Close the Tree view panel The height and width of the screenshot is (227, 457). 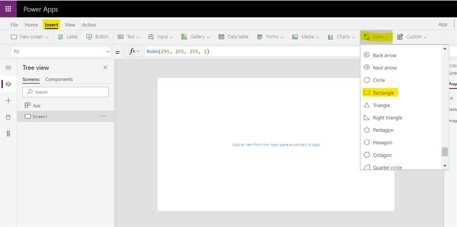pyautogui.click(x=105, y=68)
